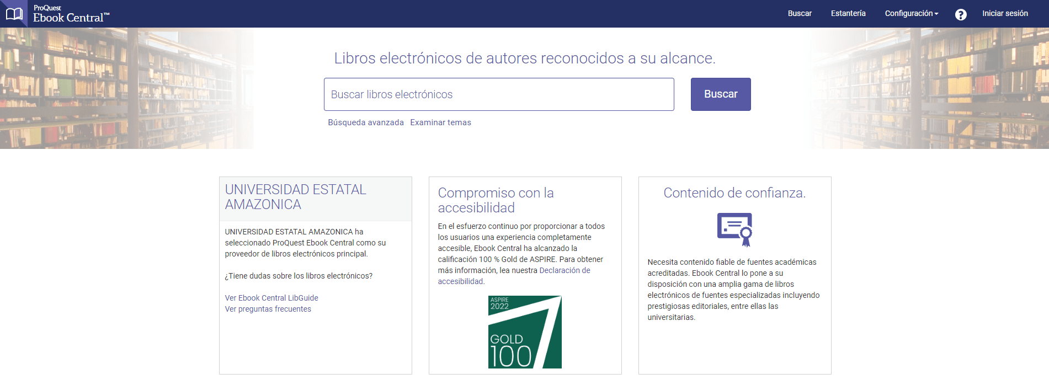Click the ¿Tiene dudas sobre los libros electrónicos? text

pyautogui.click(x=299, y=276)
